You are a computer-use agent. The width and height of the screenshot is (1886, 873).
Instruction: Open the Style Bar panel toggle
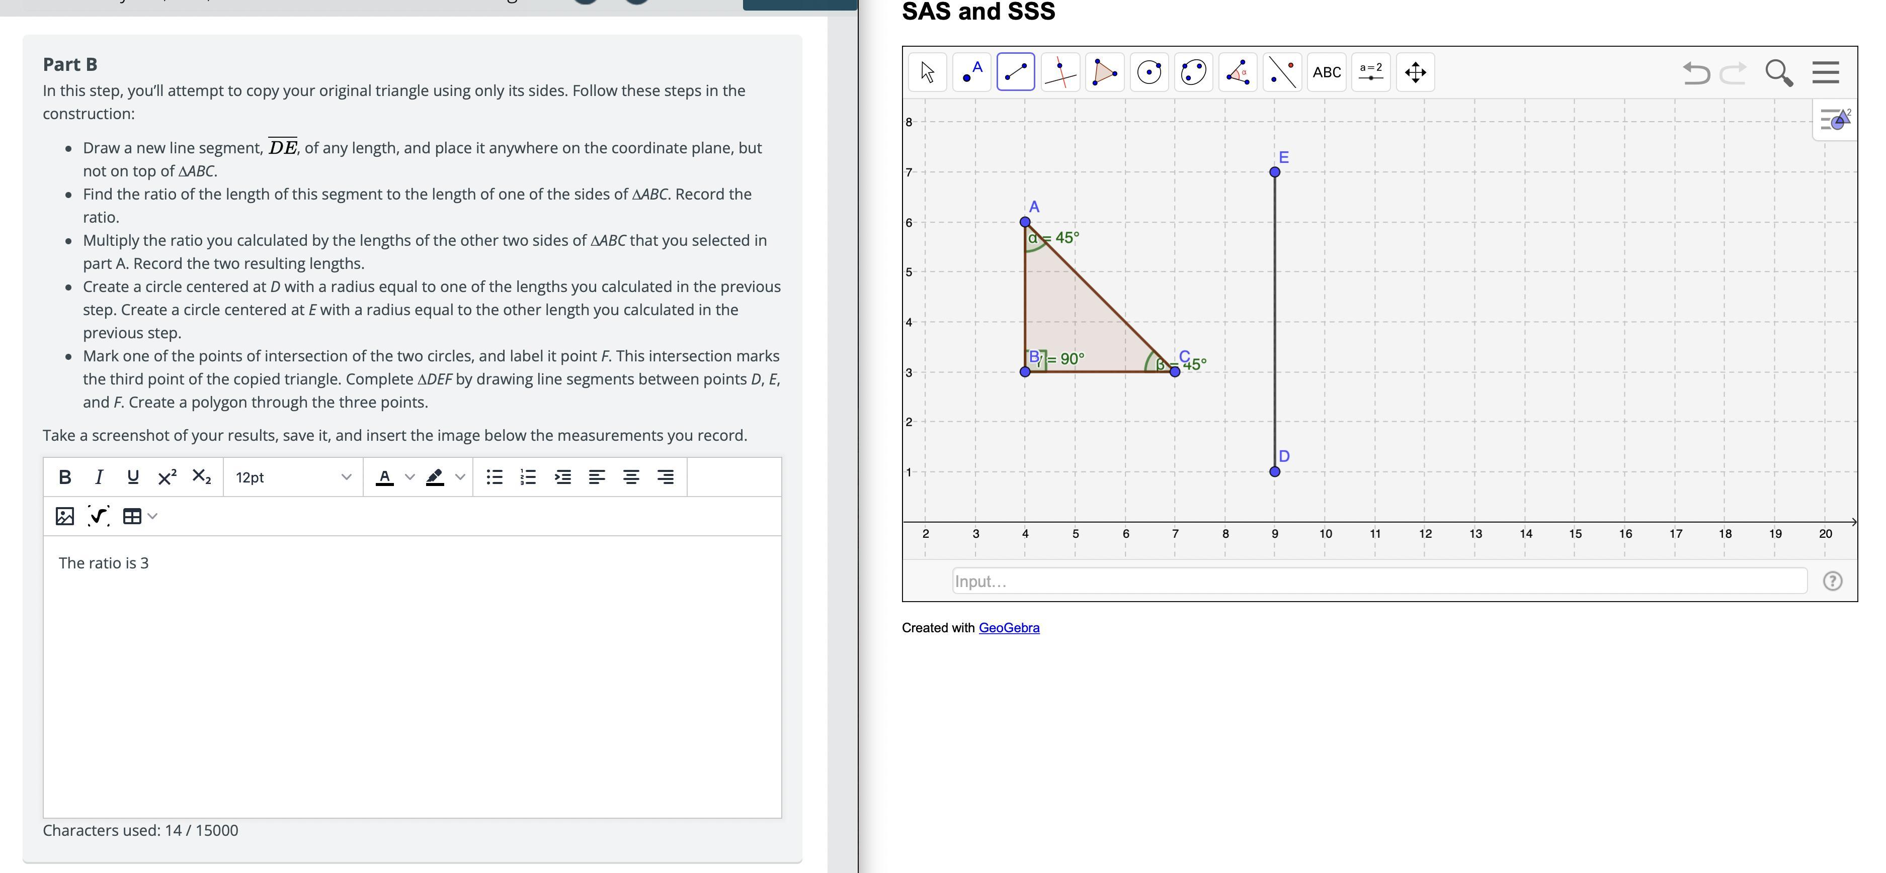click(x=1835, y=119)
